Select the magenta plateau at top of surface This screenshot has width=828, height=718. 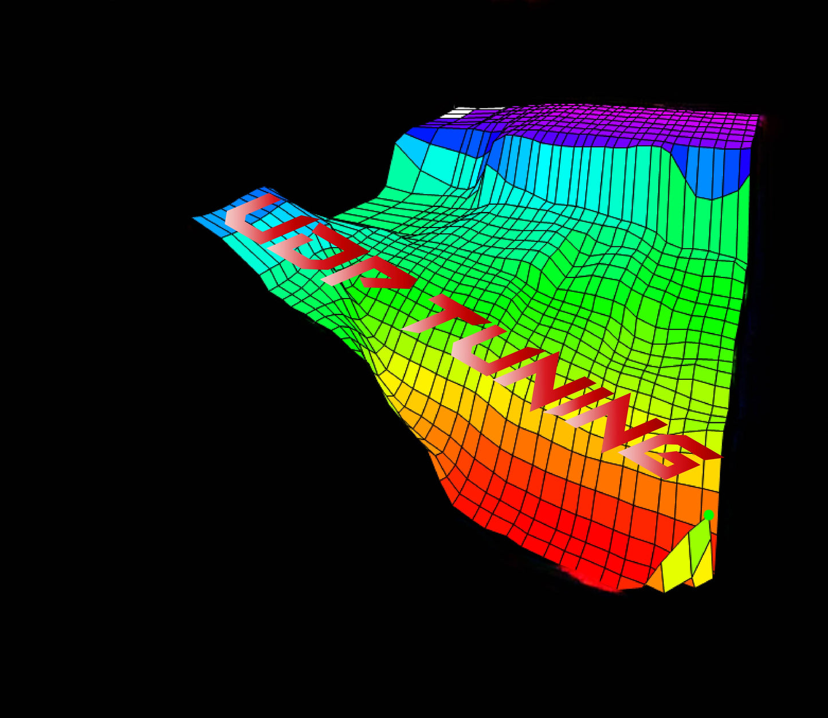(630, 123)
